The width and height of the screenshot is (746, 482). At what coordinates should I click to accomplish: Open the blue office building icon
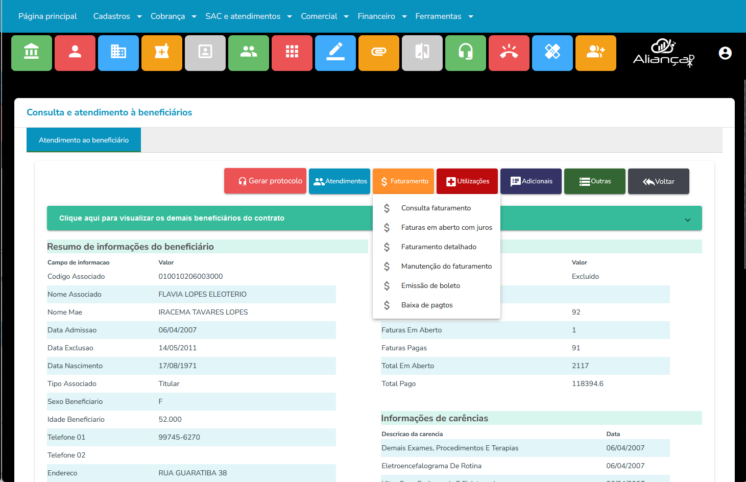coord(118,53)
